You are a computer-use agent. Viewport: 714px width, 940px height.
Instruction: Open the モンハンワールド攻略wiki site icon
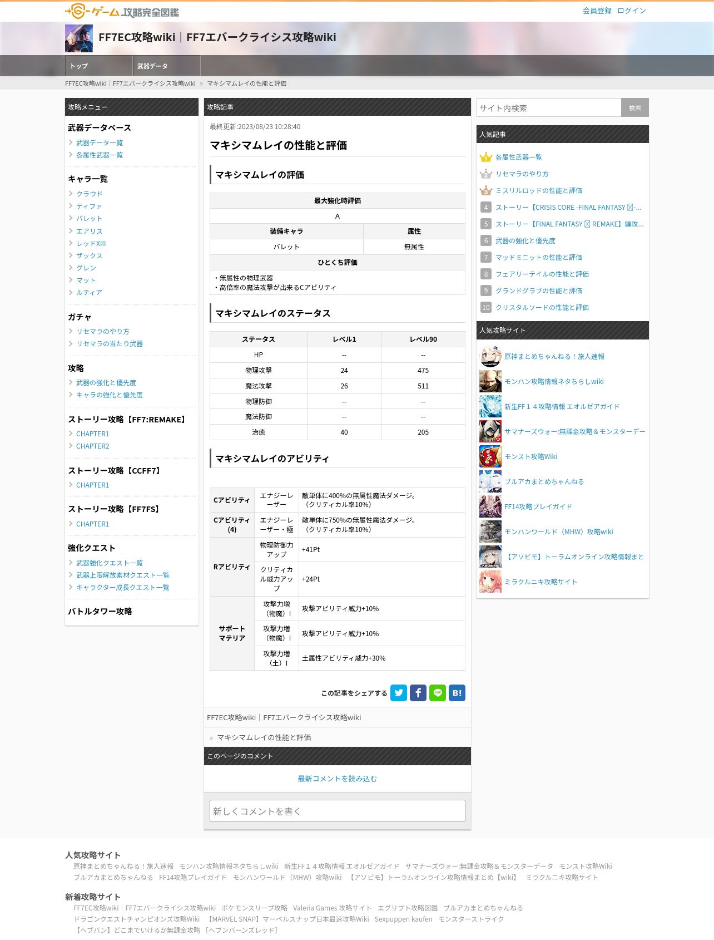(x=490, y=531)
